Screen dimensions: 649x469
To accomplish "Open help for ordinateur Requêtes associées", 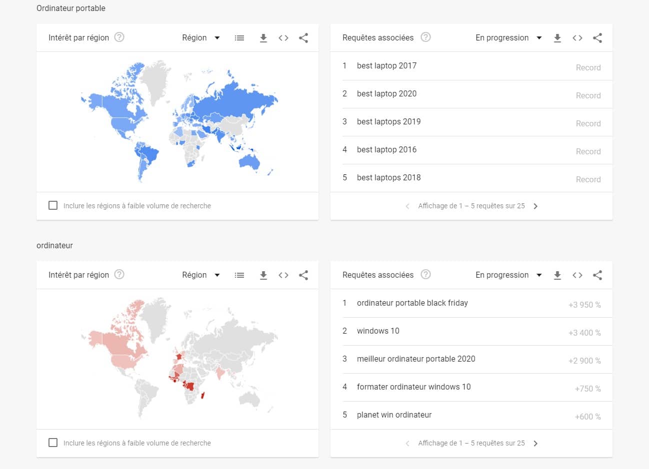I will point(425,275).
